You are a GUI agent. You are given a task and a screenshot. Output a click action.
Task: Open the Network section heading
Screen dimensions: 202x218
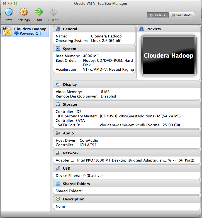pos(71,153)
